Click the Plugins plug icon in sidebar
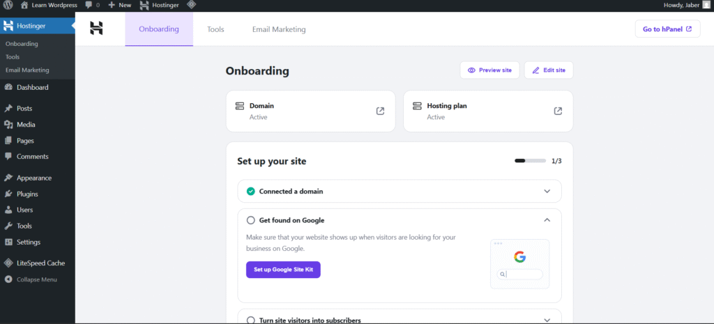 (x=8, y=194)
